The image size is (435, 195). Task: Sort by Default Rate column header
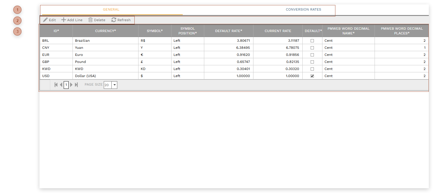228,31
